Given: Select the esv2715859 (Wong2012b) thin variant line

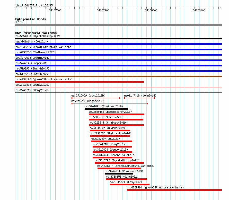Looking at the screenshot, I should click(x=96, y=98).
